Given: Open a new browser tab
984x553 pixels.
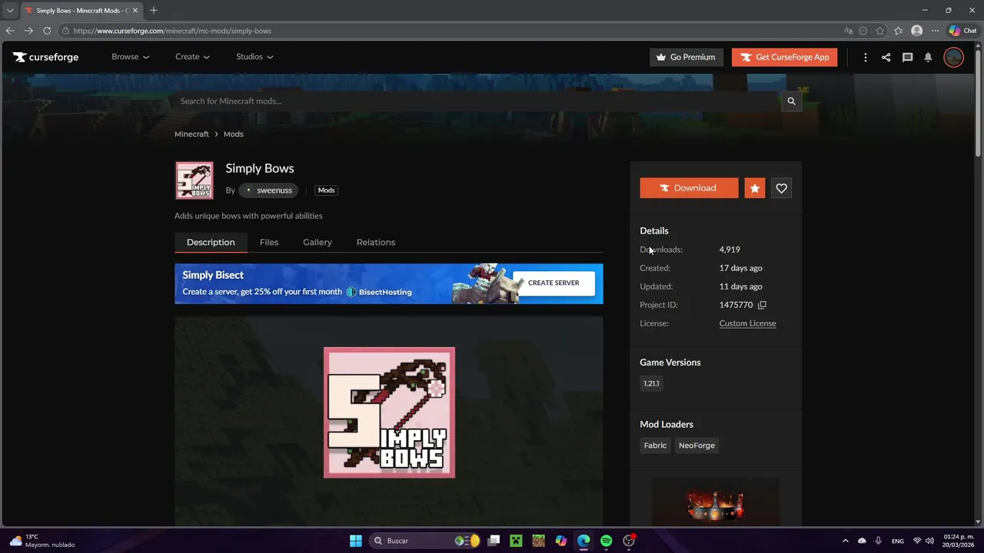Looking at the screenshot, I should pos(154,11).
